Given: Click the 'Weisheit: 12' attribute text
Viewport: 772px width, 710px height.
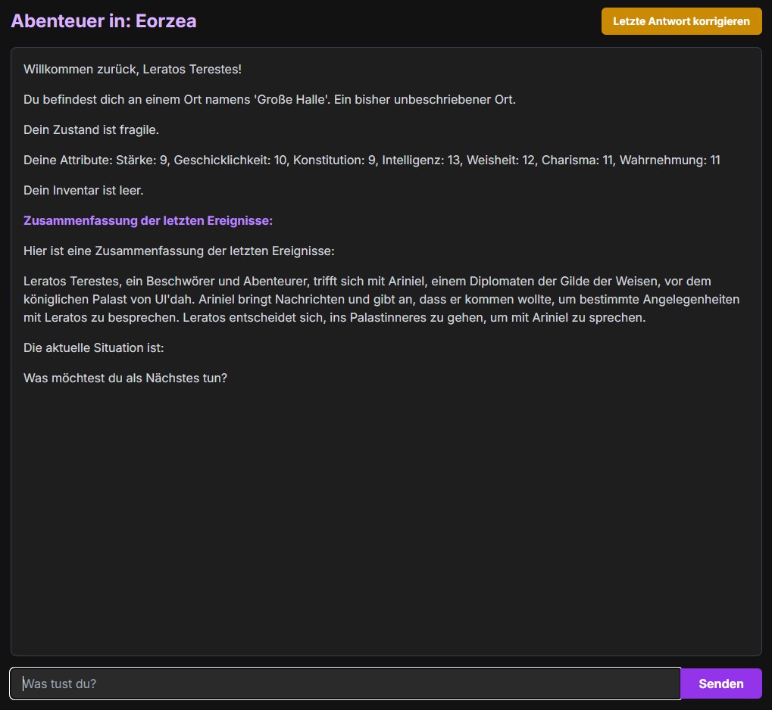Looking at the screenshot, I should click(500, 160).
